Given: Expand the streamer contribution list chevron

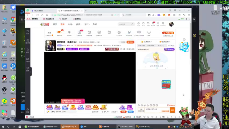Looking at the screenshot, I should click(151, 42).
